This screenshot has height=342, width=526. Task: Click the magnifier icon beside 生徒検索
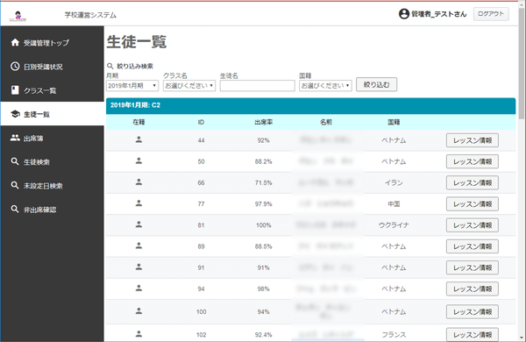click(x=15, y=161)
